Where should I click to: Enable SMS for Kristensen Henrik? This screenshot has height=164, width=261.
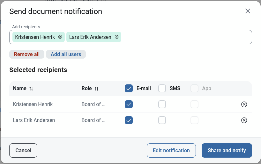[162, 104]
